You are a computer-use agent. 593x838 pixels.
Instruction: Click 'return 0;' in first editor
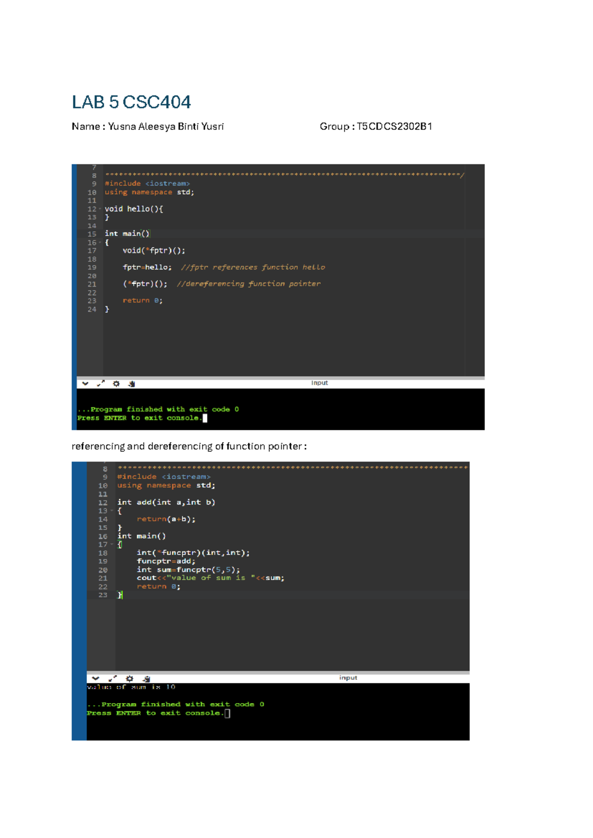(x=143, y=300)
